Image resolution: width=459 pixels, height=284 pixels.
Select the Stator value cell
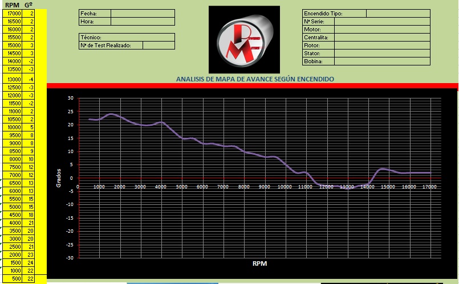(382, 53)
